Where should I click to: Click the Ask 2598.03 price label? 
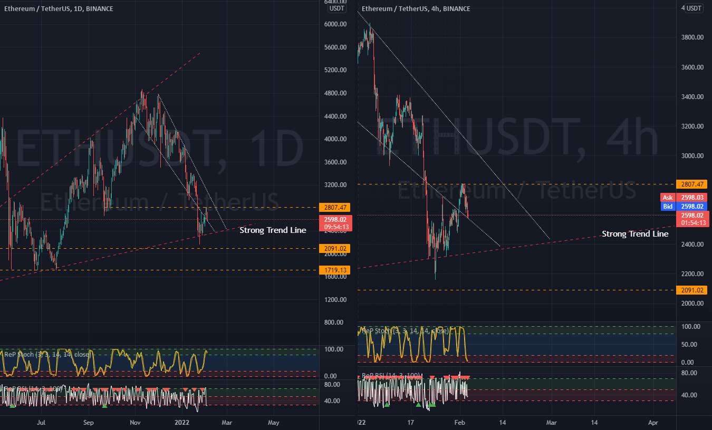pos(684,198)
